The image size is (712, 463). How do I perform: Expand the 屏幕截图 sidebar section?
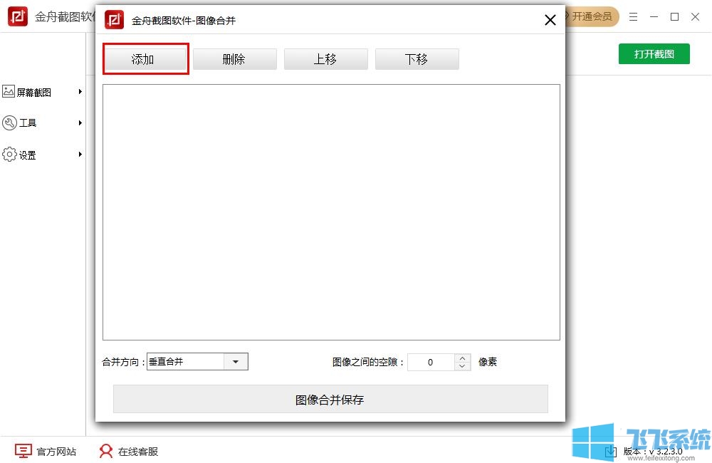[x=80, y=92]
